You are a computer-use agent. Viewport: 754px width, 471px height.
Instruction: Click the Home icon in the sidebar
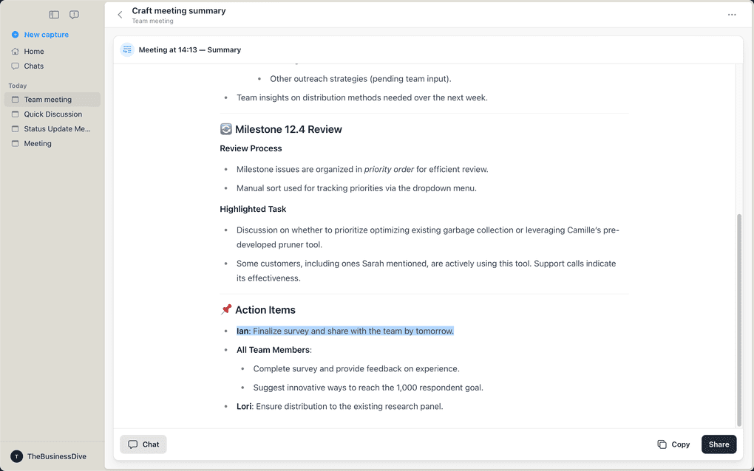tap(15, 51)
